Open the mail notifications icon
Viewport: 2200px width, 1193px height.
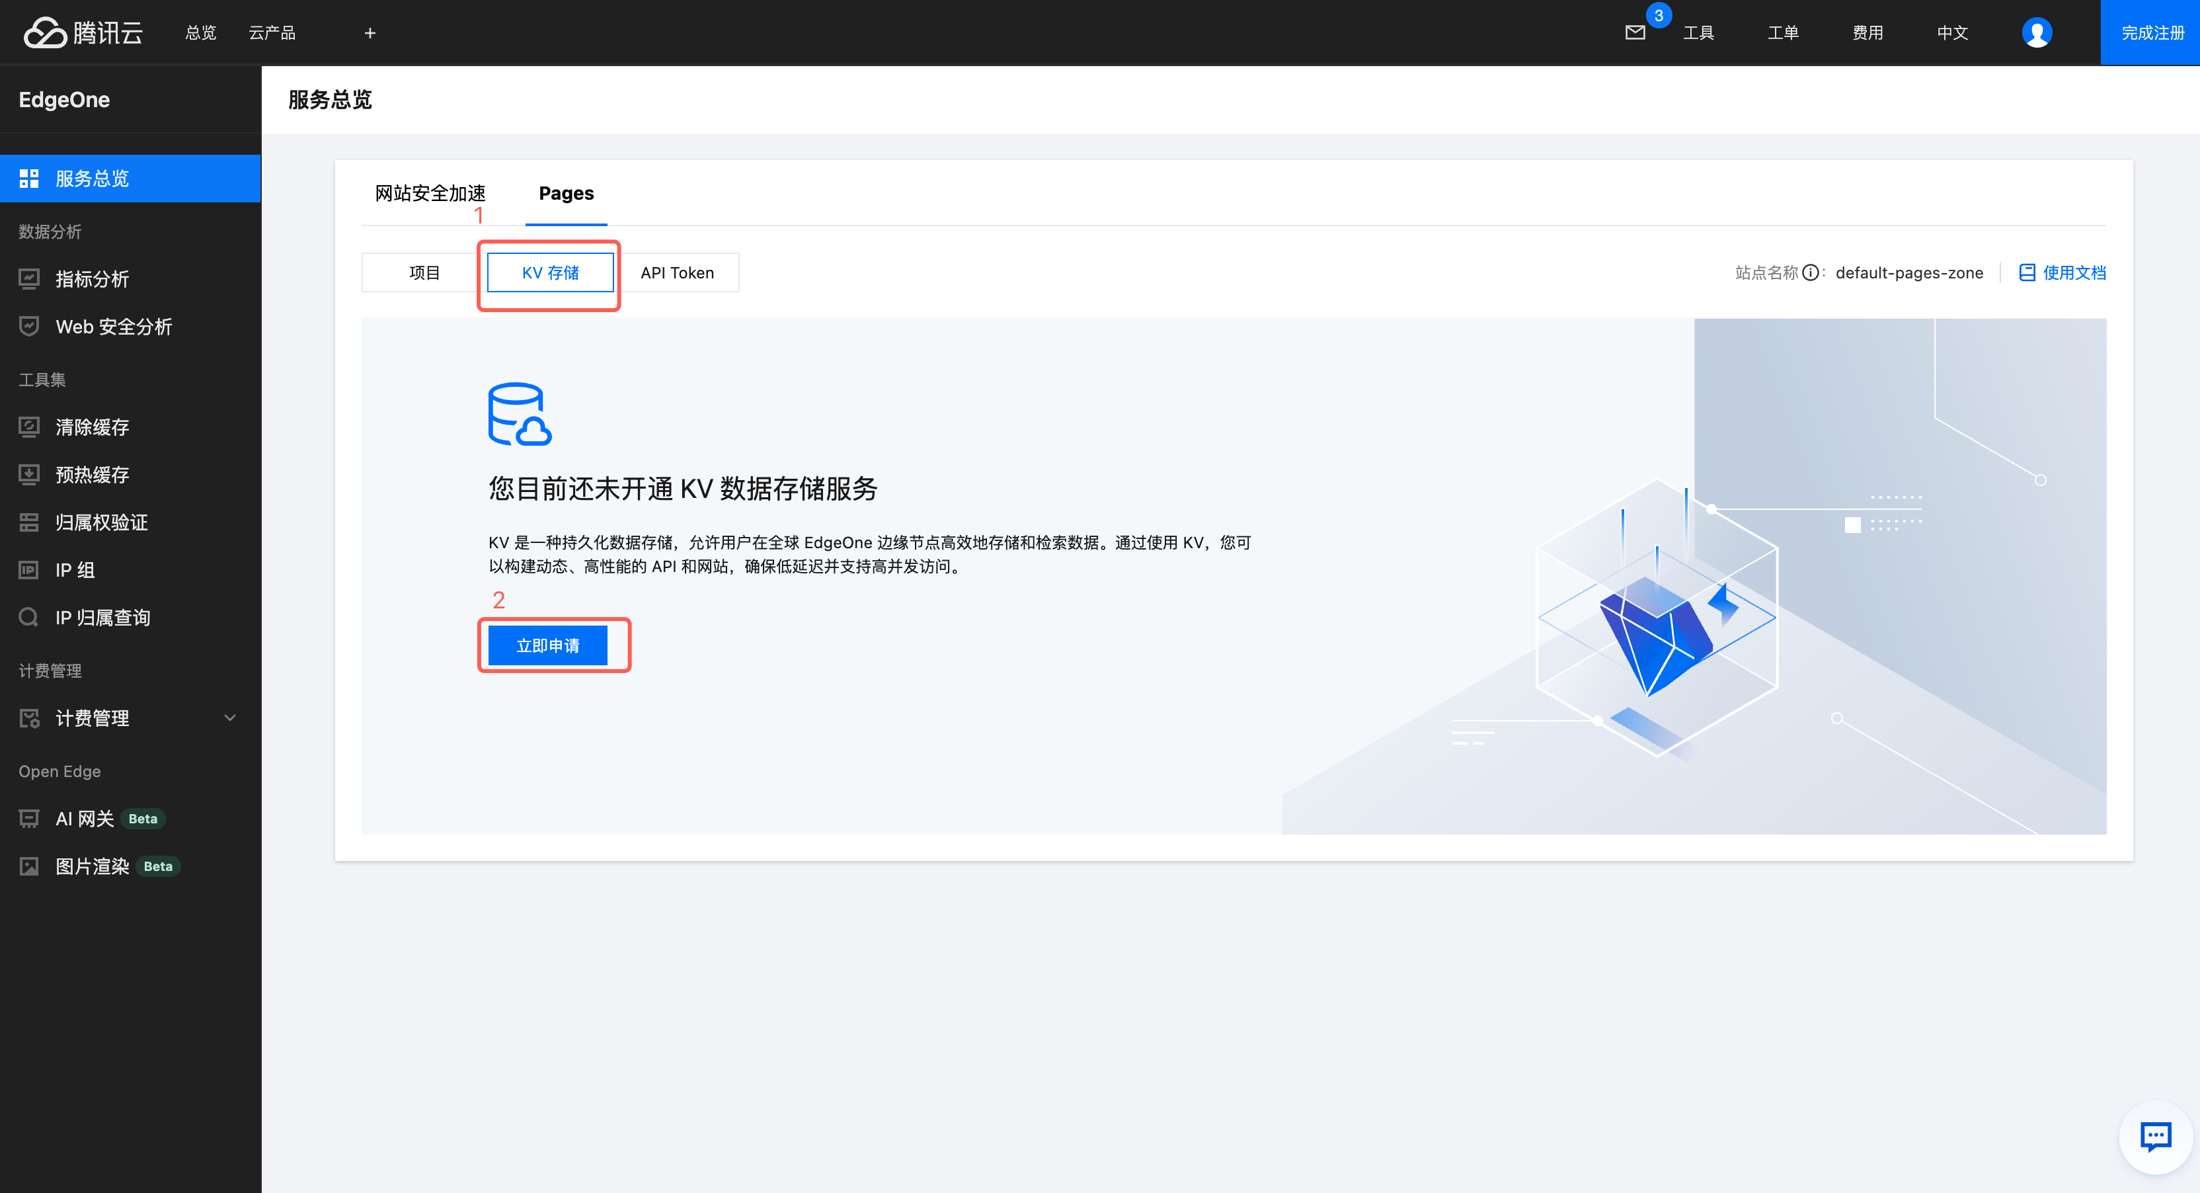[1635, 32]
